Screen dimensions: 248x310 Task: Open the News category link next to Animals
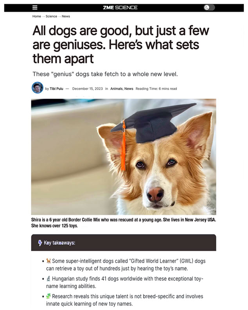[x=129, y=89]
